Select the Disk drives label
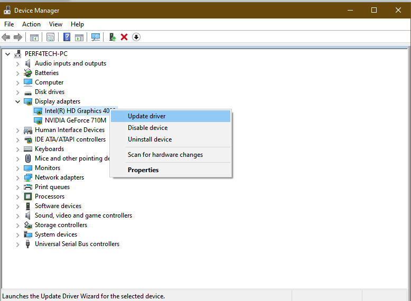 (x=50, y=92)
